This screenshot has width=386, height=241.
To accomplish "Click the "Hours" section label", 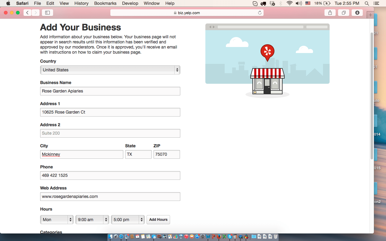I will point(46,209).
